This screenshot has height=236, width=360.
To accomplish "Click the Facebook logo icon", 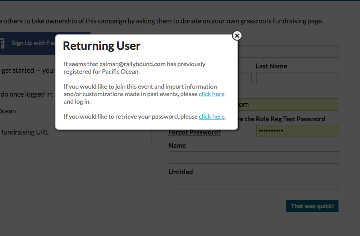I will point(2,43).
